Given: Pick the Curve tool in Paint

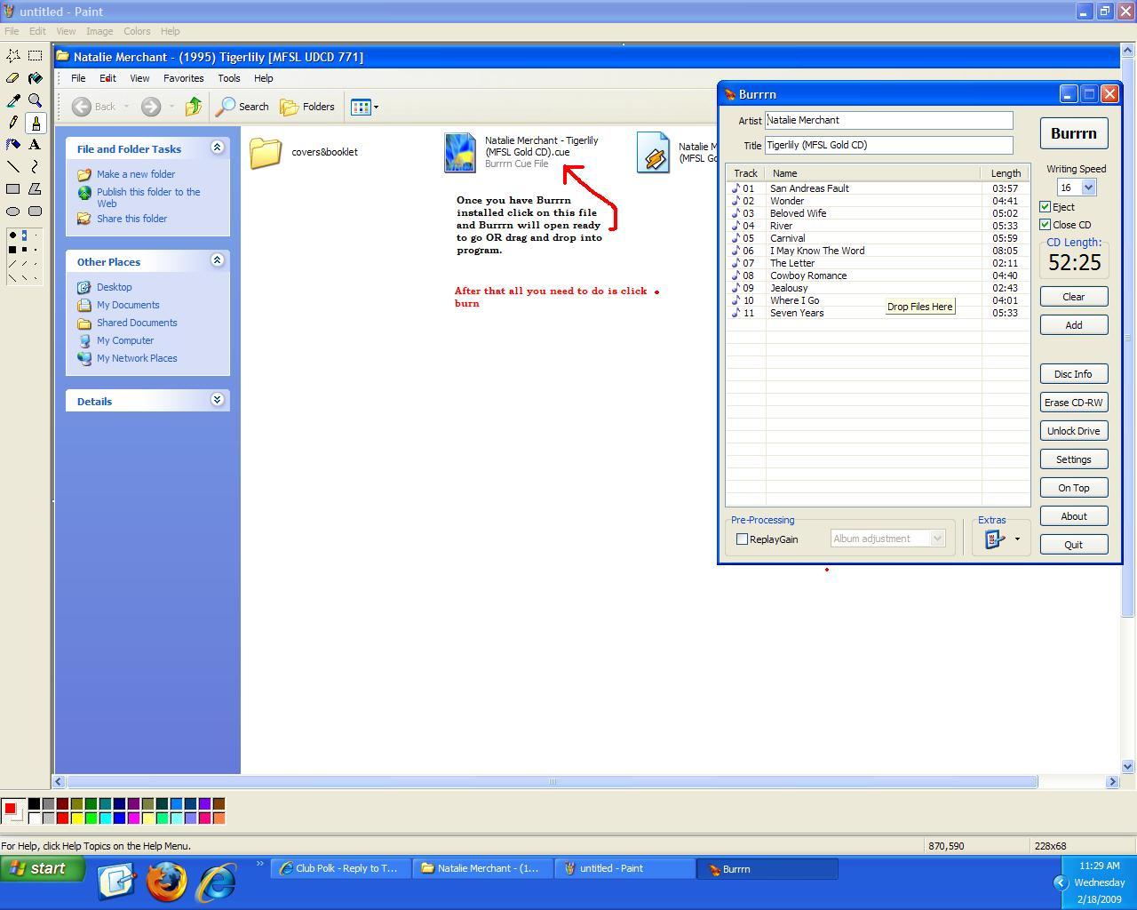Looking at the screenshot, I should click(36, 166).
